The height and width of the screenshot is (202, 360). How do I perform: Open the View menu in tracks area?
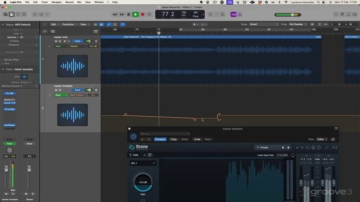(x=84, y=24)
